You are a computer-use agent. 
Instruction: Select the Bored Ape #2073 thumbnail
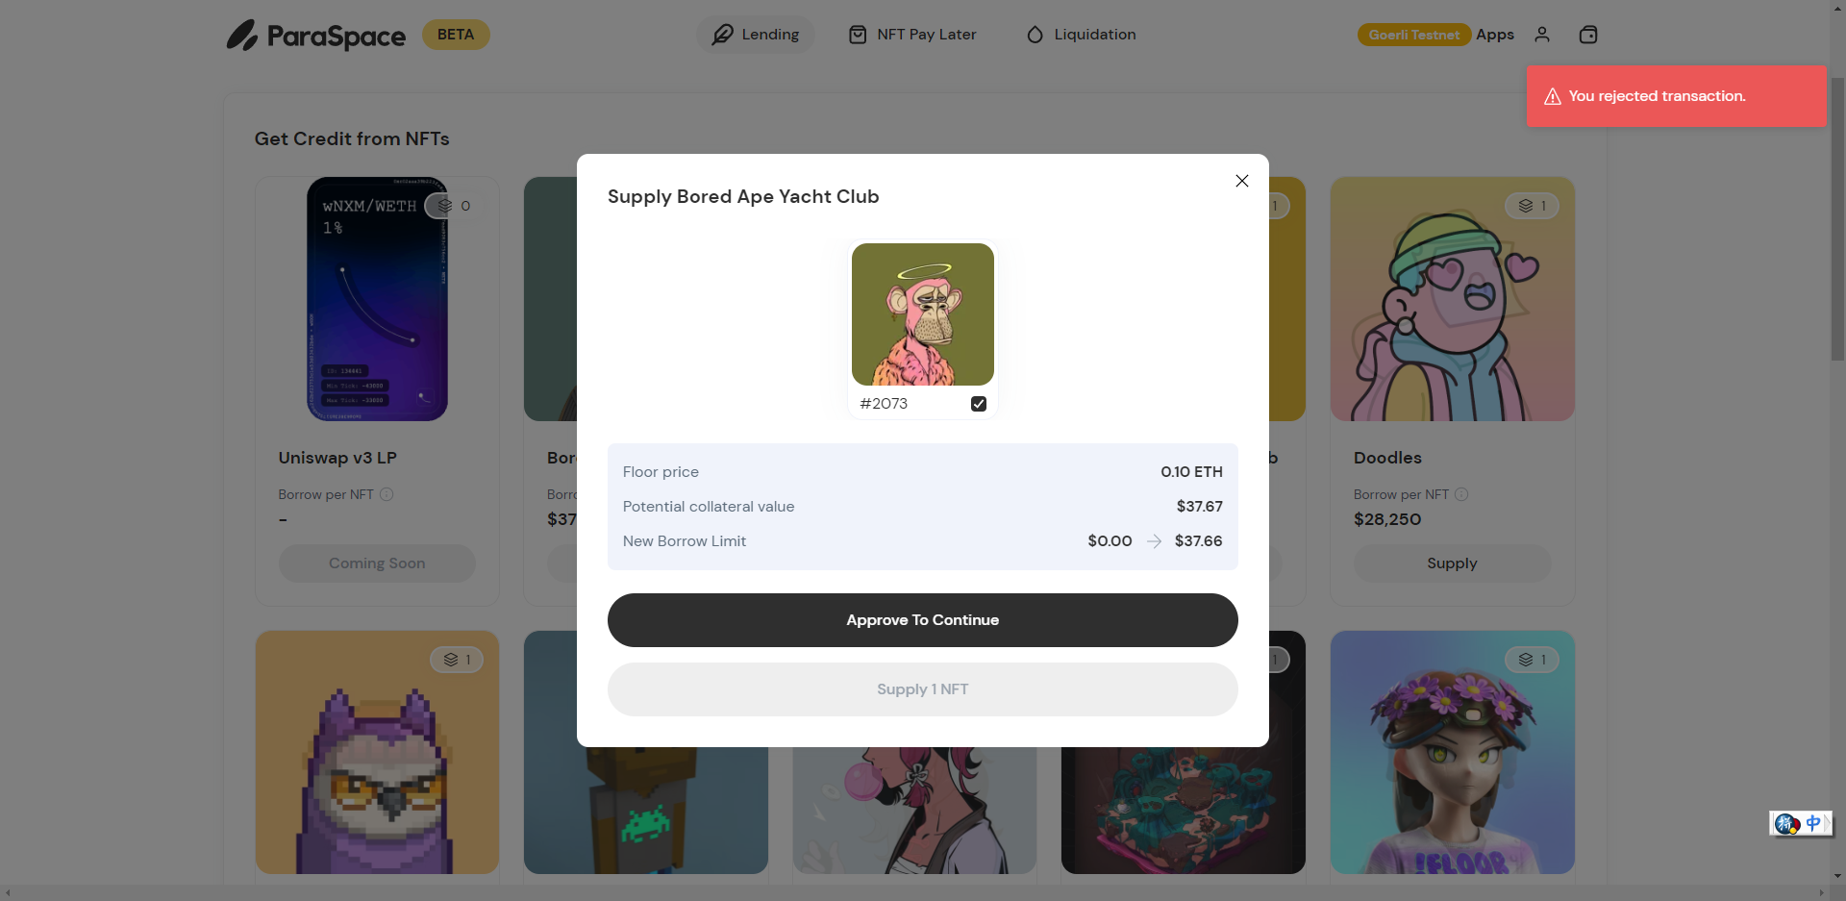(x=923, y=314)
